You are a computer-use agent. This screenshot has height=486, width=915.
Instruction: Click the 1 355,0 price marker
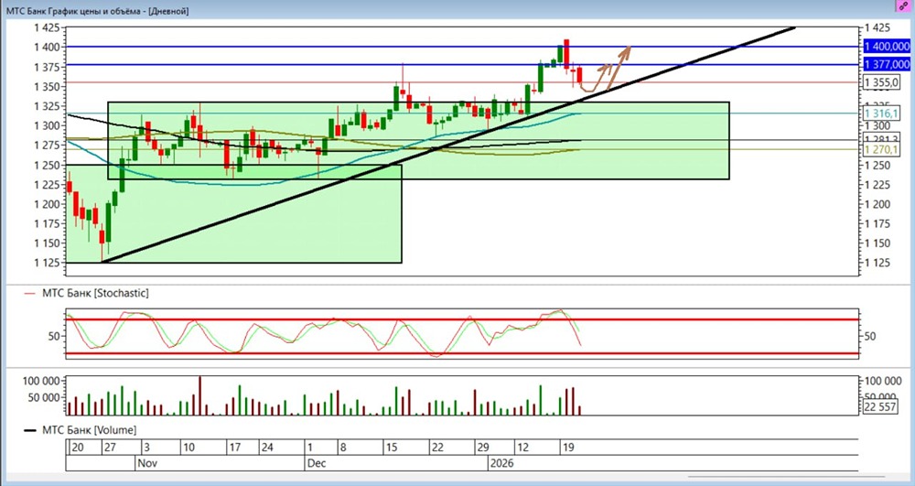(881, 82)
